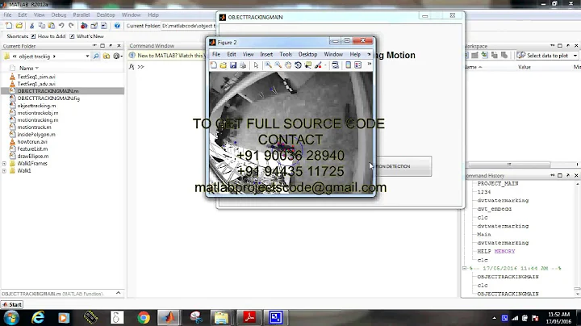
Task: Select the Data Cursor tool in Figure 2
Action: pos(308,65)
